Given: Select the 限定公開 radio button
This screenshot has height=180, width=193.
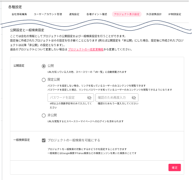Looking at the screenshot, I should point(44,80).
